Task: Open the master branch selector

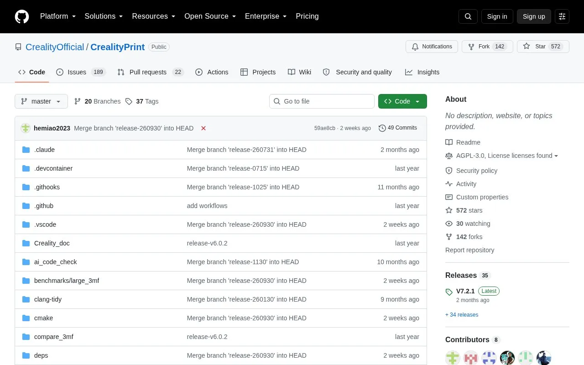Action: 41,101
